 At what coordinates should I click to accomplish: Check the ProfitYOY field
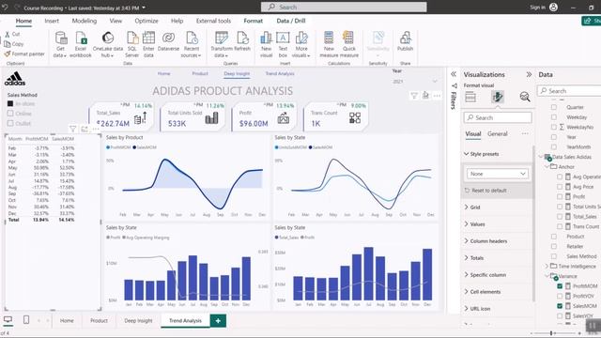click(x=560, y=296)
